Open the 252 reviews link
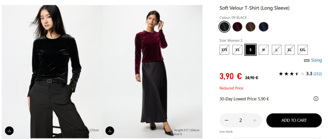Image resolution: width=328 pixels, height=139 pixels. [x=317, y=74]
